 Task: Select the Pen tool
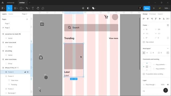tap(27, 8)
